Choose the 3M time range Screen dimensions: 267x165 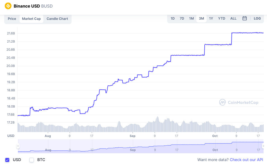[202, 18]
